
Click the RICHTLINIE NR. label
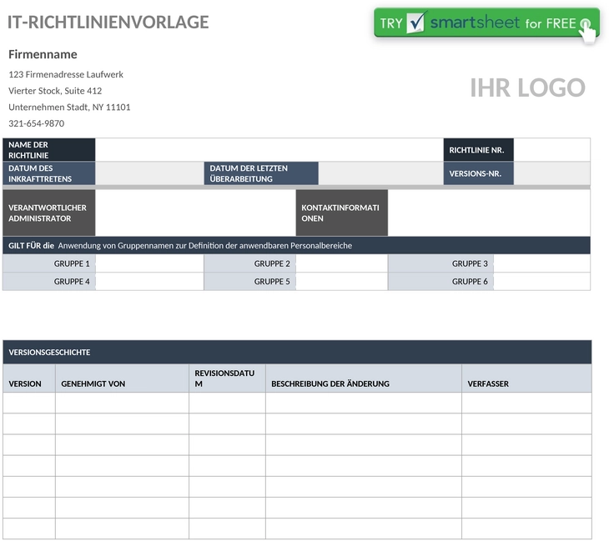(x=479, y=150)
